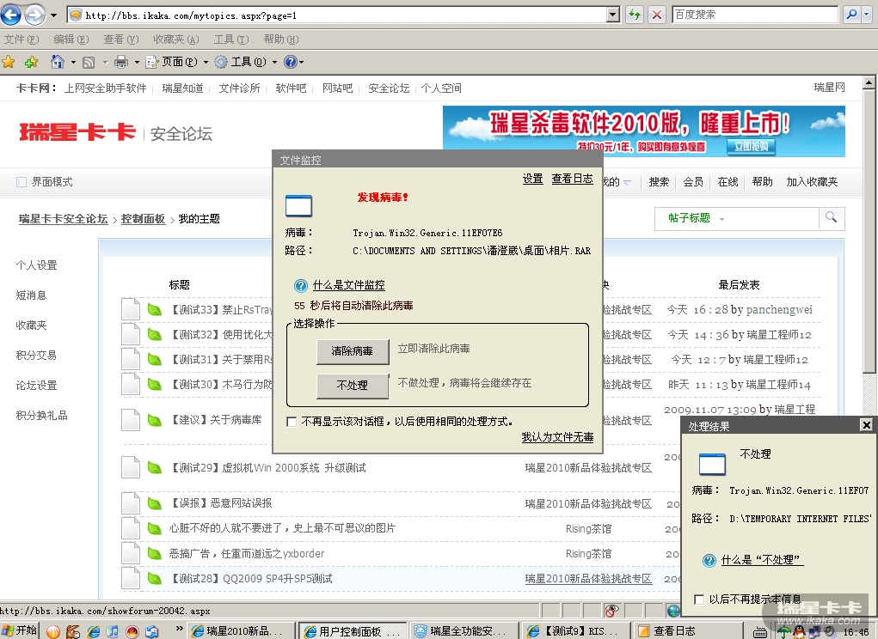Click the search magnifier next to 帖子标题
878x639 pixels.
pyautogui.click(x=831, y=218)
